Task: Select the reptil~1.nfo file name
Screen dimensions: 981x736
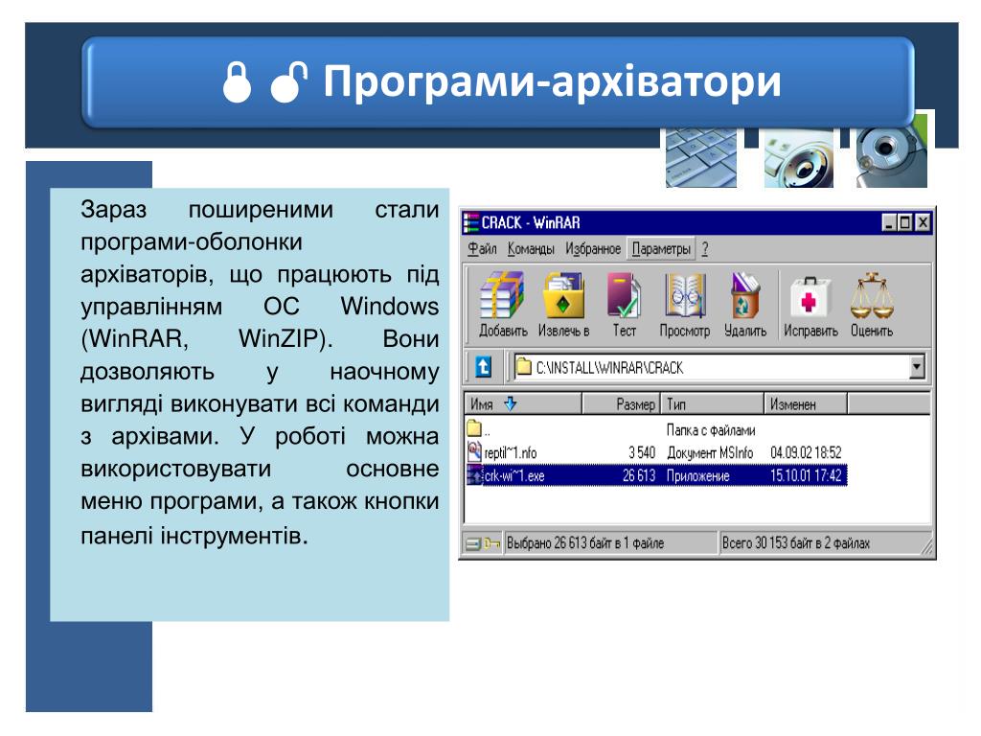Action: (511, 452)
